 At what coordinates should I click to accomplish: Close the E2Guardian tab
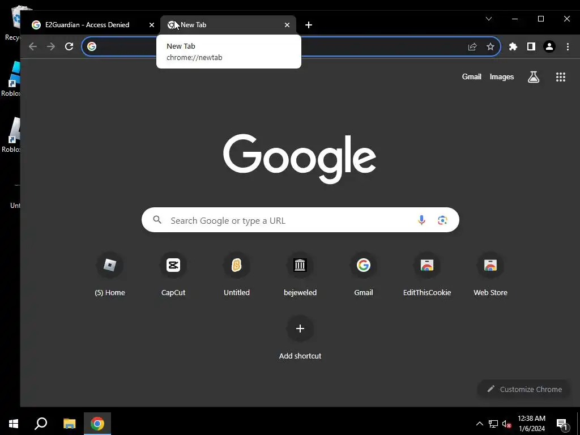coord(152,25)
